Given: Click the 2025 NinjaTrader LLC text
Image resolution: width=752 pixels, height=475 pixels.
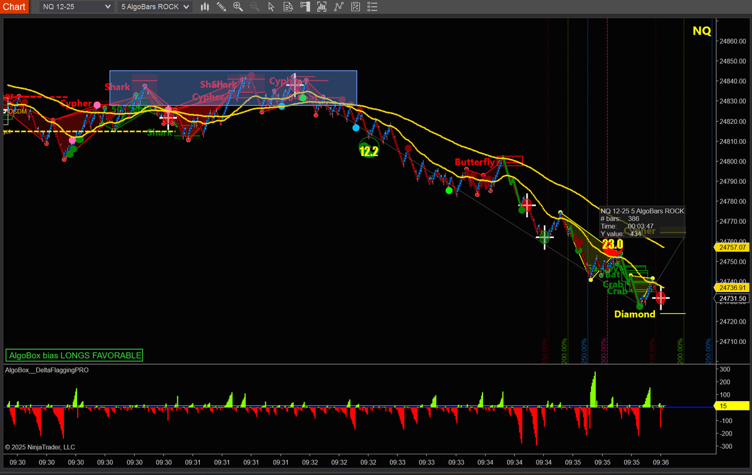Looking at the screenshot, I should click(39, 447).
